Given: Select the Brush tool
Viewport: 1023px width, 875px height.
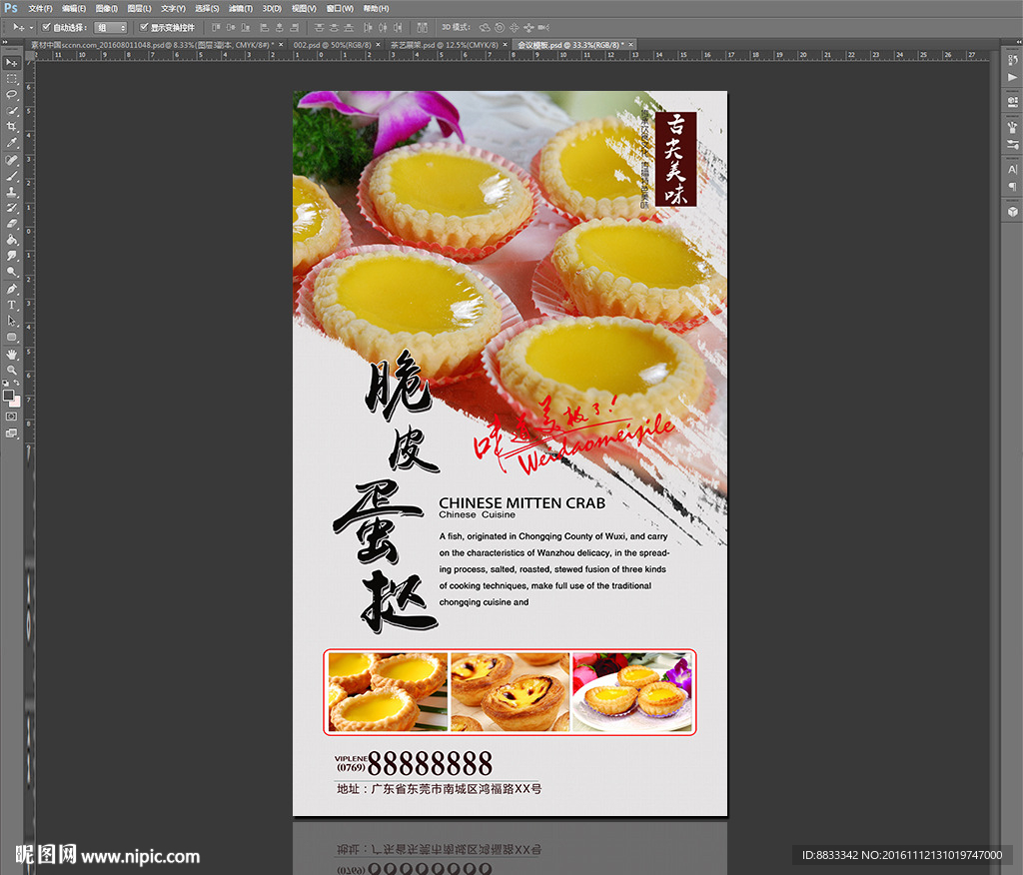Looking at the screenshot, I should click(12, 176).
